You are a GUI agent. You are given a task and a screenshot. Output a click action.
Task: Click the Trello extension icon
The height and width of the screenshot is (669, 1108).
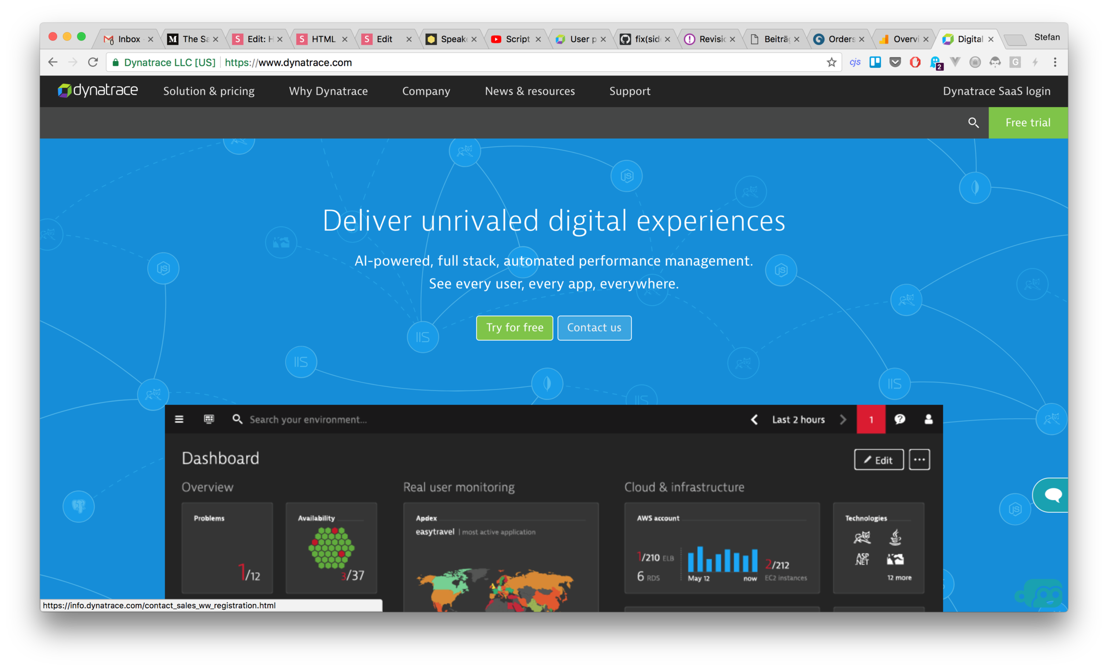point(875,62)
